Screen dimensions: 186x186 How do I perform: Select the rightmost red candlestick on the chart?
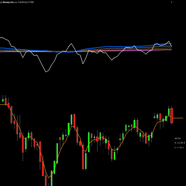tap(171, 115)
